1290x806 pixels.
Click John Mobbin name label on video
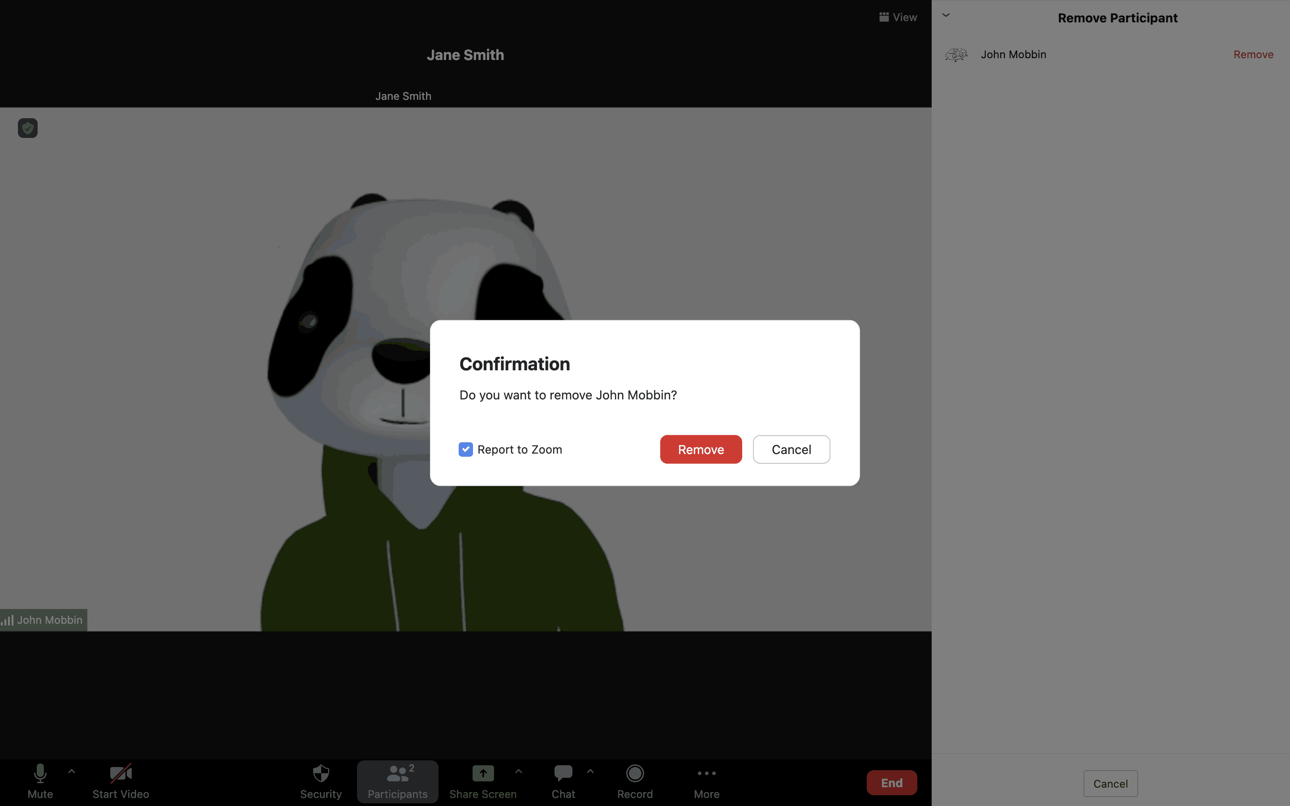(x=50, y=620)
